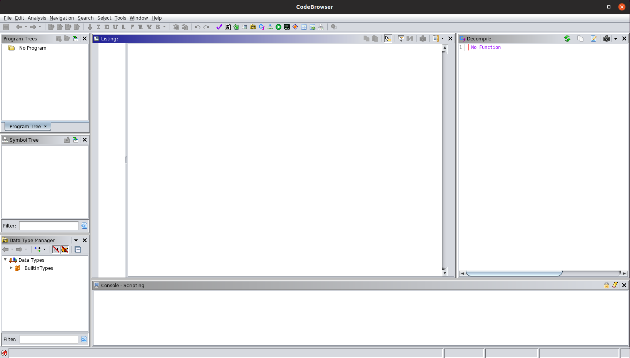Screen dimensions: 630x358
Task: Click the copy icon in the Decompile panel
Action: coord(580,38)
